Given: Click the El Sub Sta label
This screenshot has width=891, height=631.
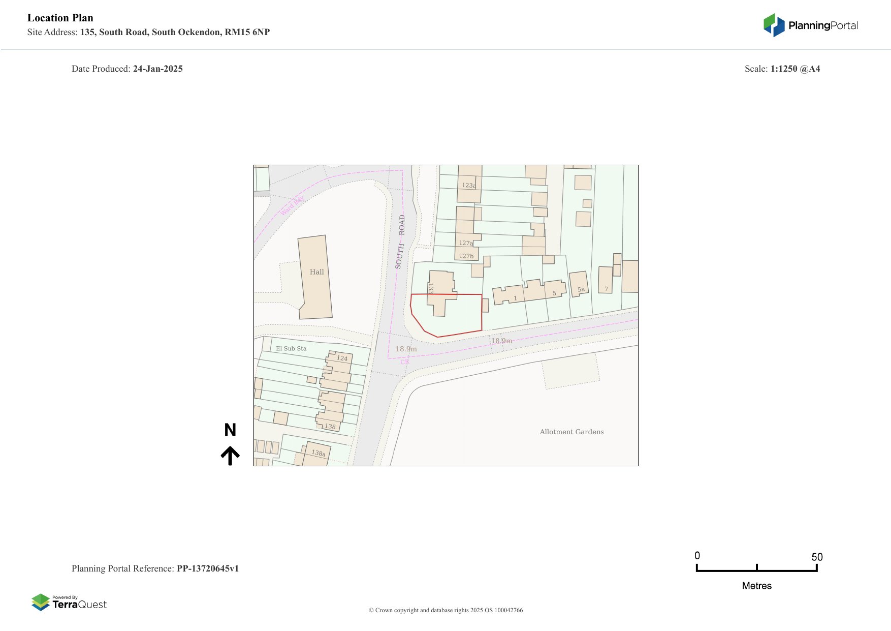Looking at the screenshot, I should 291,348.
